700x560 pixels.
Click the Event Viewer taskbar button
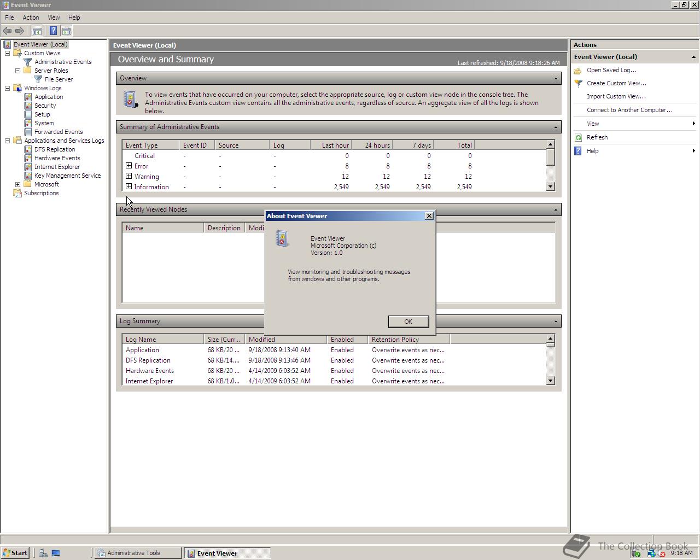point(227,553)
